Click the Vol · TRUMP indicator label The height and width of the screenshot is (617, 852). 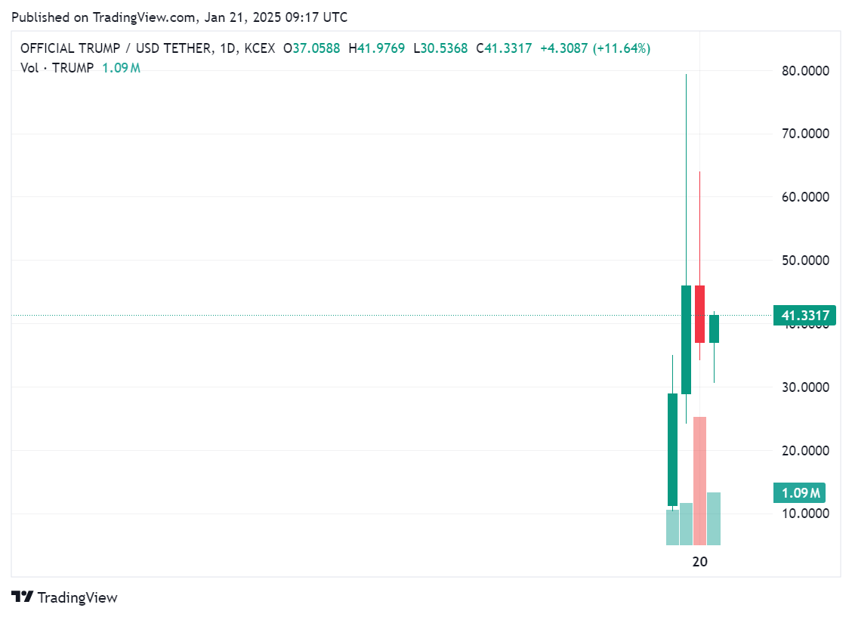click(x=57, y=68)
